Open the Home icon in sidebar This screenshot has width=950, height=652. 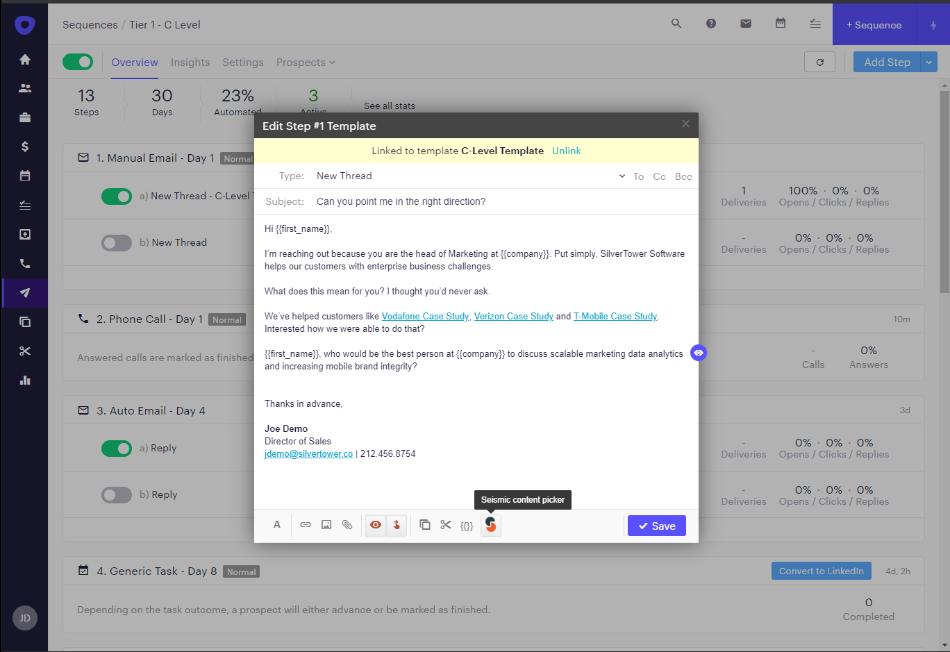25,60
